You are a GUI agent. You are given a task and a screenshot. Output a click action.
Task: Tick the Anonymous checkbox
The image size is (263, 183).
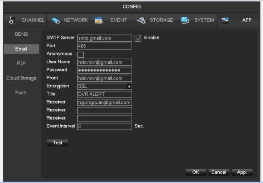click(x=80, y=54)
